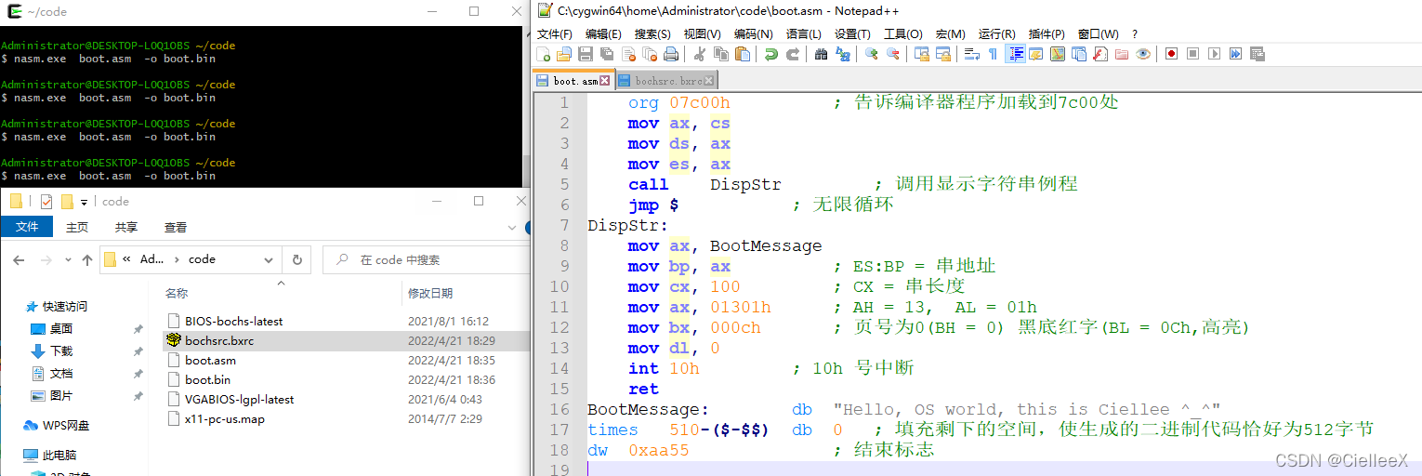Select 桌面 in the navigation pane

(x=61, y=328)
